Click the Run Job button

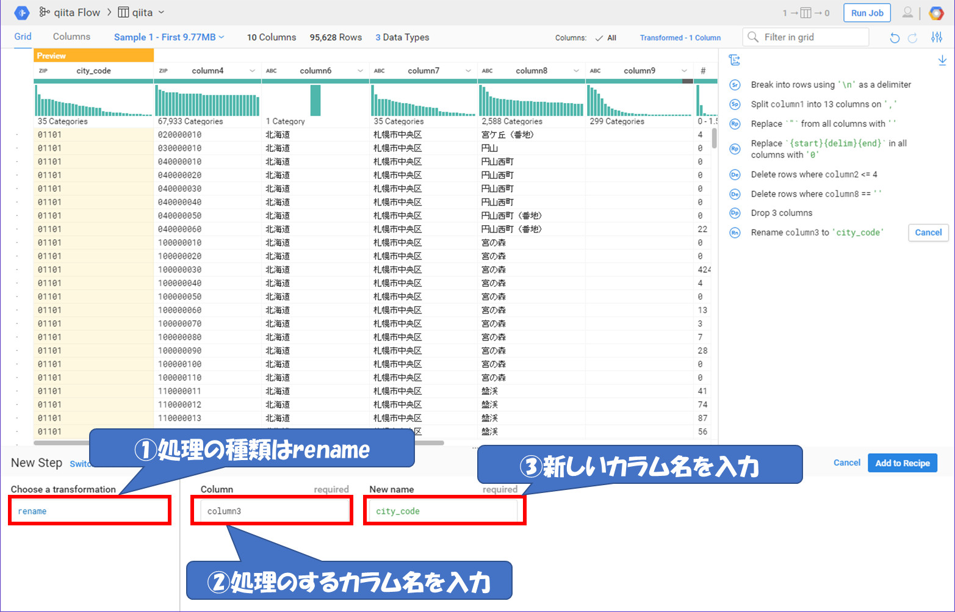click(867, 13)
